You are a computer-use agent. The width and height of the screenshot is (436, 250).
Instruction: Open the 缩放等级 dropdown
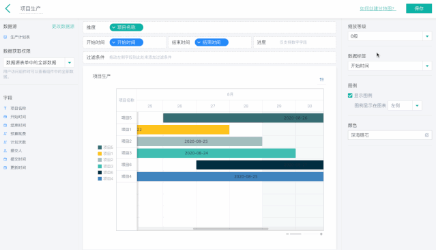(390, 36)
